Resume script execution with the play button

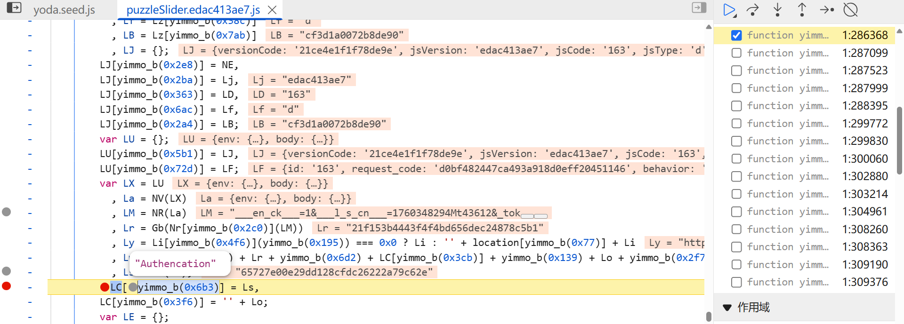pos(729,10)
